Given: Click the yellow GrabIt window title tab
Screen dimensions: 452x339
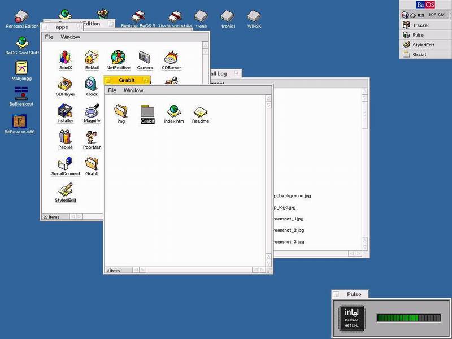Looking at the screenshot, I should (x=127, y=80).
